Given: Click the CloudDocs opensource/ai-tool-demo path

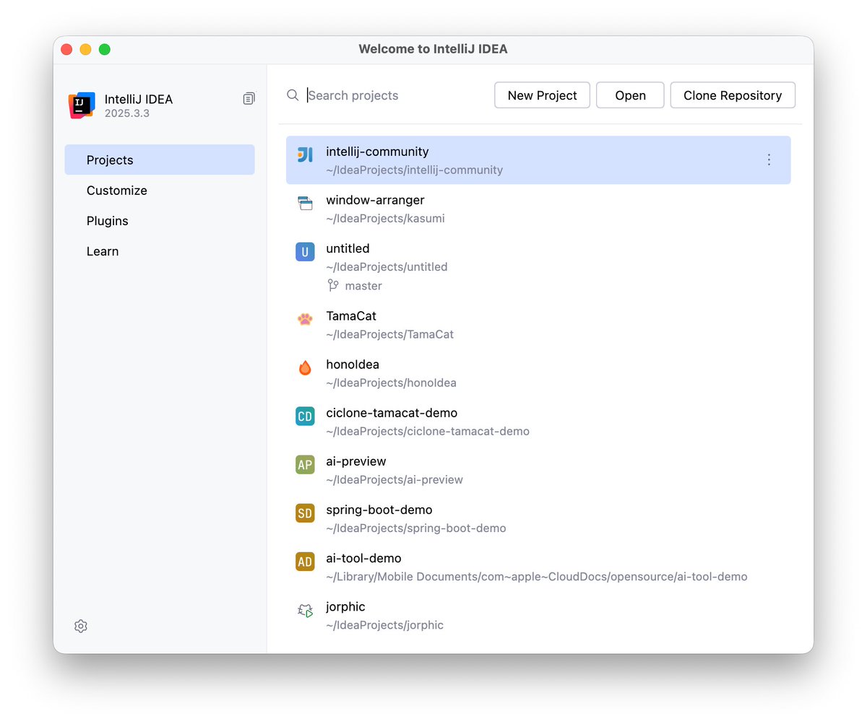Looking at the screenshot, I should point(537,577).
